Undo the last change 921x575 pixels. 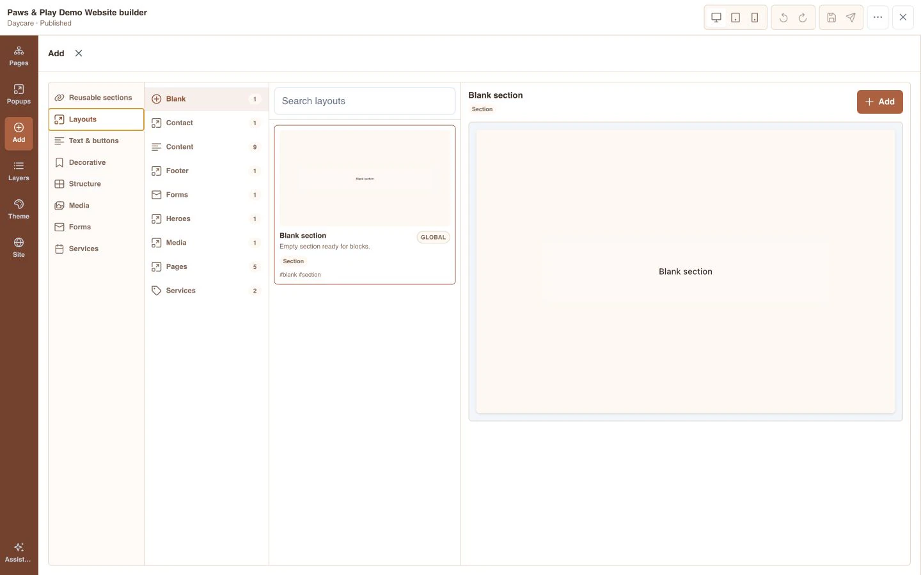pyautogui.click(x=783, y=18)
